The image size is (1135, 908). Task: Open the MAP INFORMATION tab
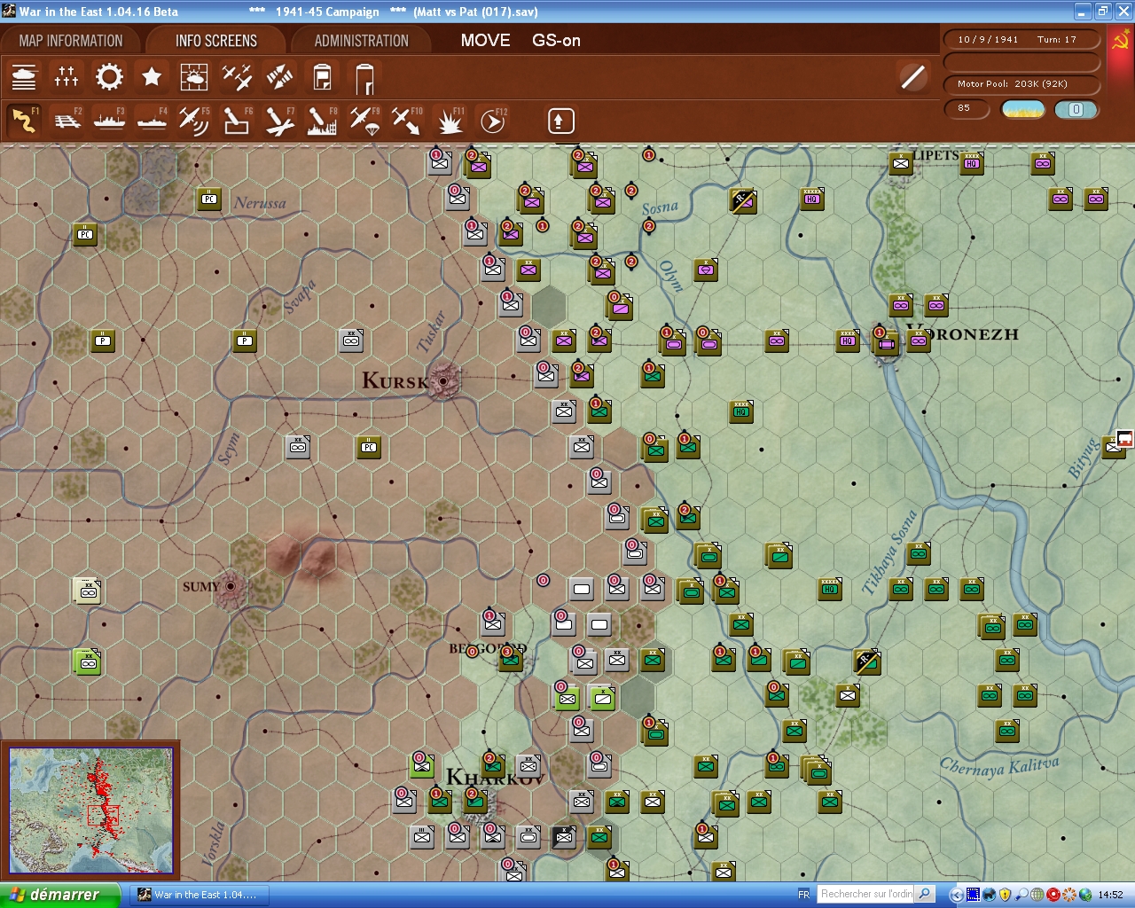[71, 41]
